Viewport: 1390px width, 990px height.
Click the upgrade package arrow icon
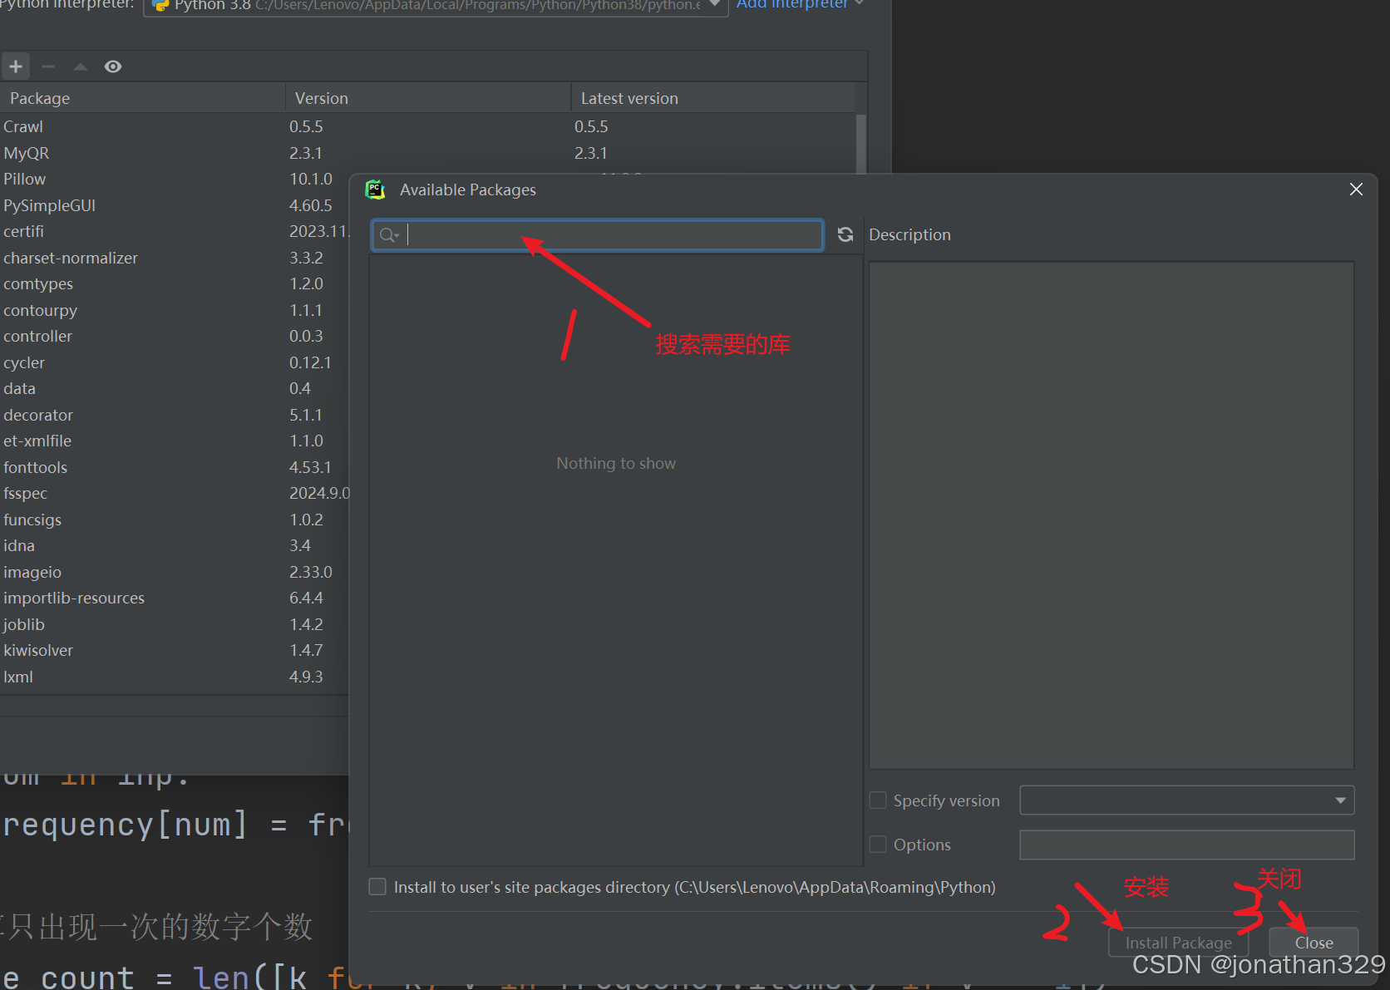coord(81,66)
